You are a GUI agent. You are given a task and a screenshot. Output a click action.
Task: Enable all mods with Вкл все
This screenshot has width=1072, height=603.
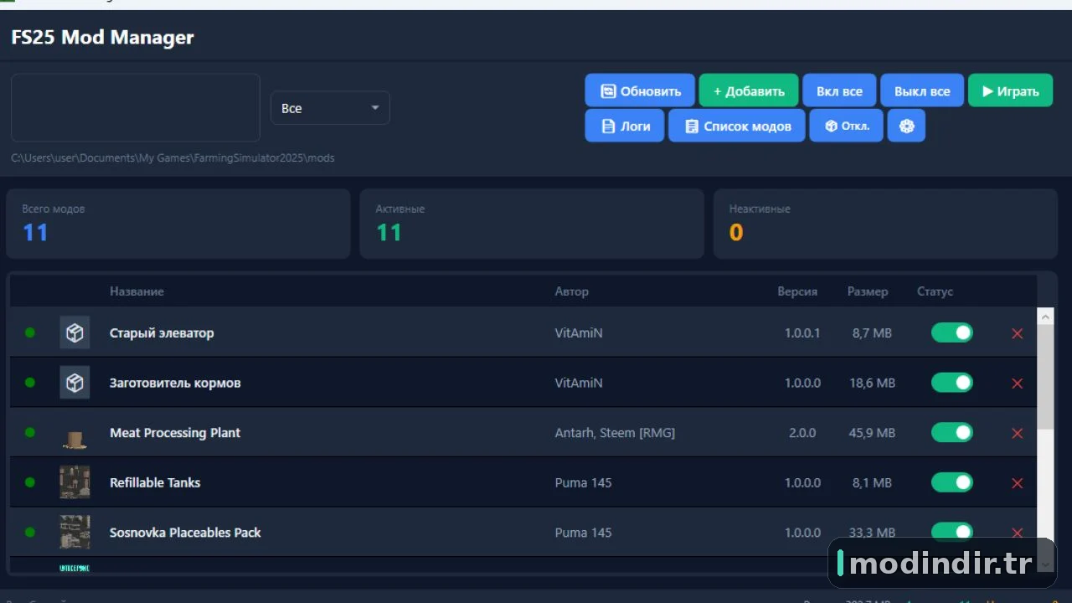coord(839,91)
